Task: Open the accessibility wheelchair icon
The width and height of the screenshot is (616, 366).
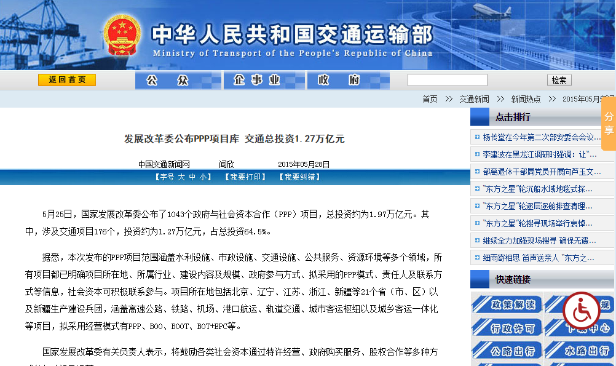Action: point(581,311)
